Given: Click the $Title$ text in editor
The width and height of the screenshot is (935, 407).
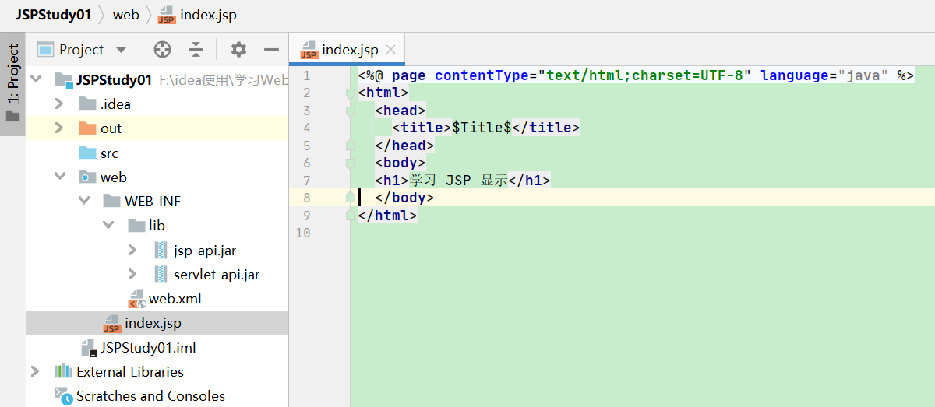Looking at the screenshot, I should tap(482, 128).
